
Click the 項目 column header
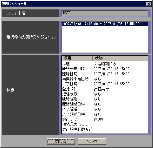tap(77, 58)
